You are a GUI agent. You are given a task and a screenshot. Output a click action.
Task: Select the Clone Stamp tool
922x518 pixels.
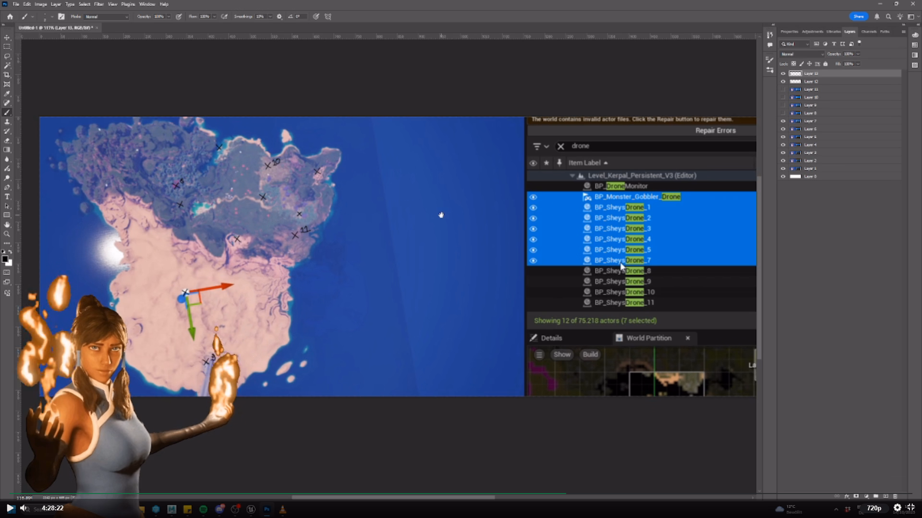(7, 122)
